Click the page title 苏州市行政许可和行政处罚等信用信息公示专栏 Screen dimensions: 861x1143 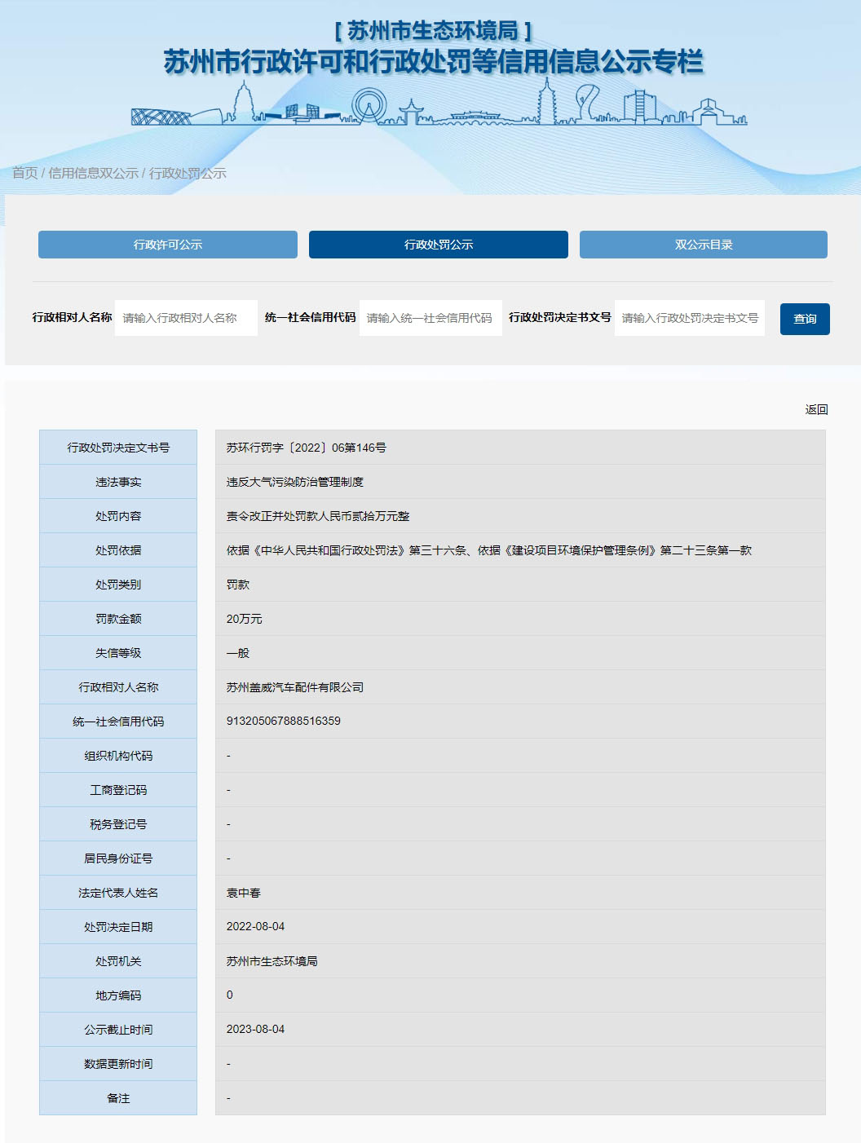(433, 61)
